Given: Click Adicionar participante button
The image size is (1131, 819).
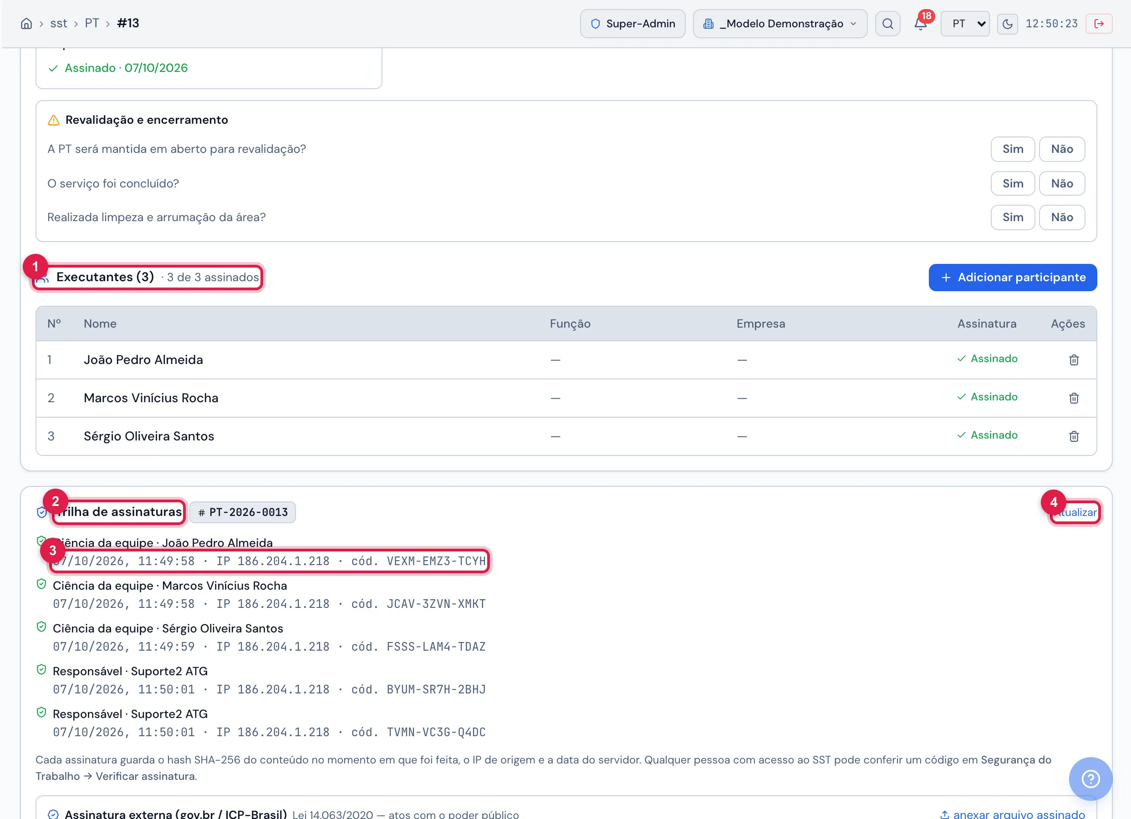Looking at the screenshot, I should [1012, 277].
